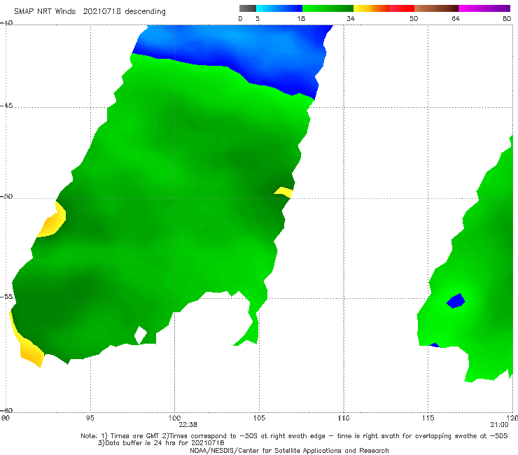Click the colorbar label 64
The width and height of the screenshot is (518, 455).
(456, 19)
